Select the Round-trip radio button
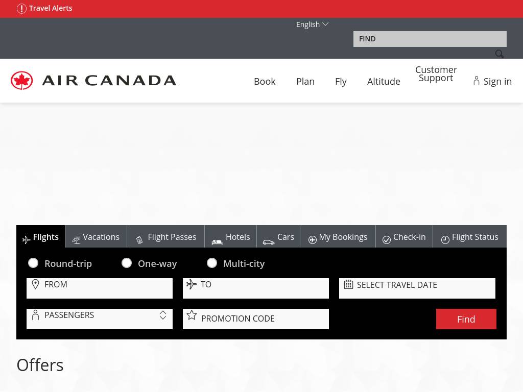Viewport: 523px width, 392px height. pyautogui.click(x=33, y=263)
